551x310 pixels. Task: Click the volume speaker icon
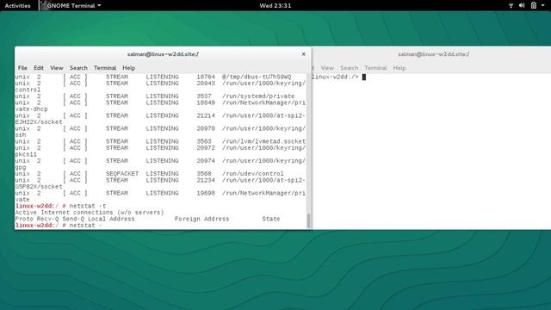click(522, 6)
